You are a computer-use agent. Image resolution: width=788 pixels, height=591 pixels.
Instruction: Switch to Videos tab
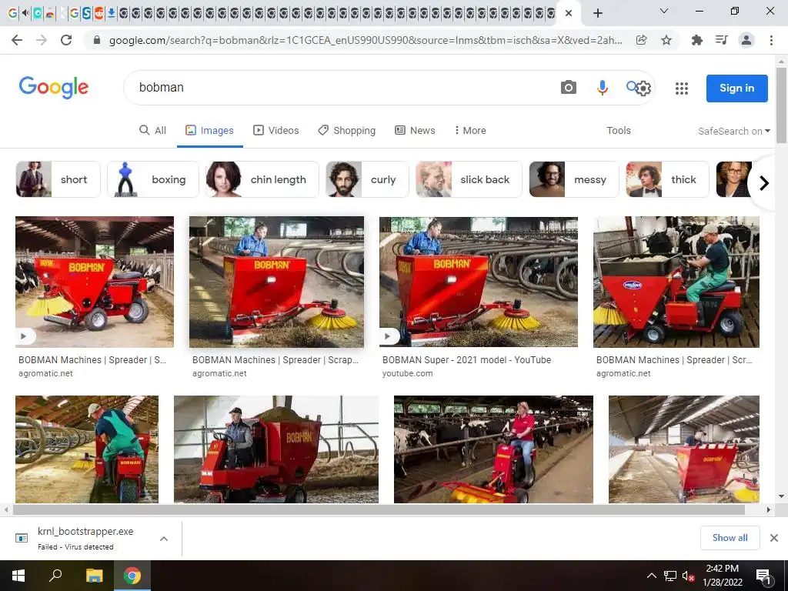(x=276, y=131)
